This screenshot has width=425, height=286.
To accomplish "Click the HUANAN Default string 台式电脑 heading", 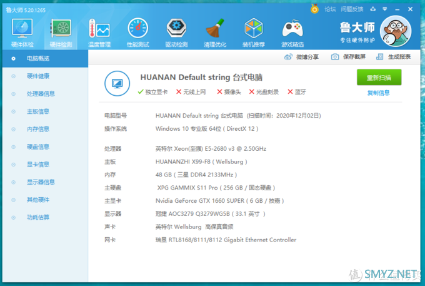I will [x=201, y=78].
